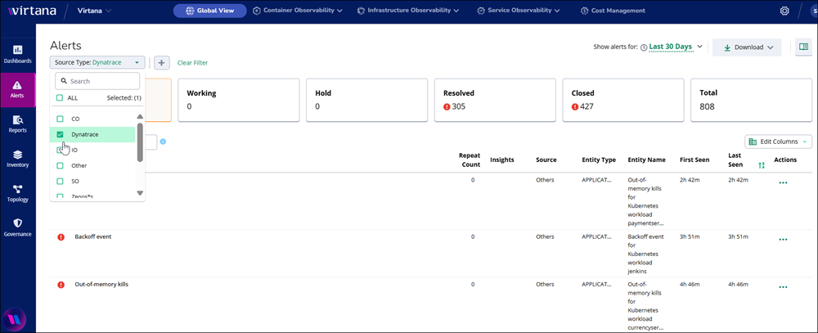Screen dimensions: 818x333
Task: Open the Alerts sidebar section
Action: click(18, 90)
